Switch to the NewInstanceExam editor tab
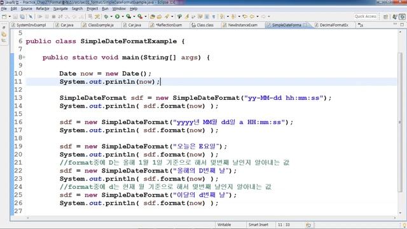Screen dimensions: 407x229 coord(243,25)
